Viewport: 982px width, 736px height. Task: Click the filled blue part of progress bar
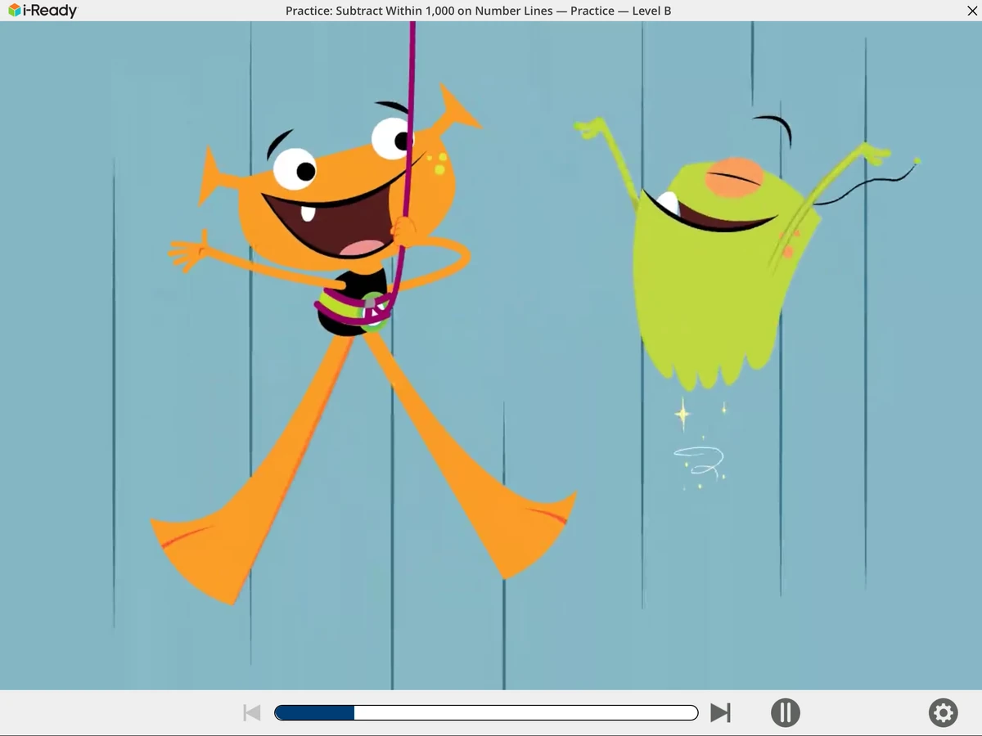click(315, 712)
